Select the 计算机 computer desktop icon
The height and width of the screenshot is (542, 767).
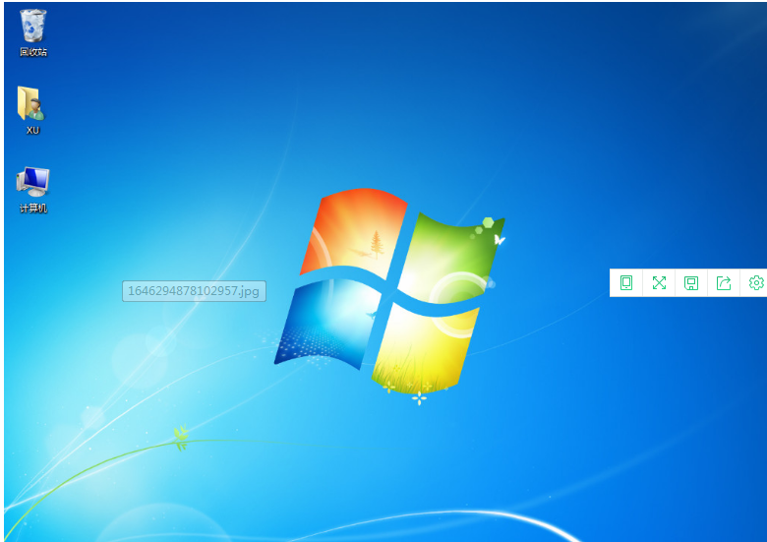[32, 181]
